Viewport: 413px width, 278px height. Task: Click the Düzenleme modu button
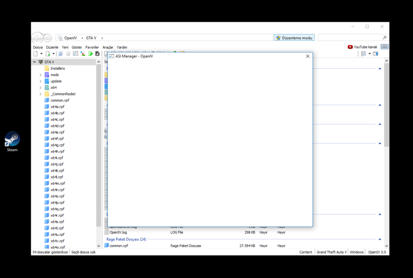[294, 38]
